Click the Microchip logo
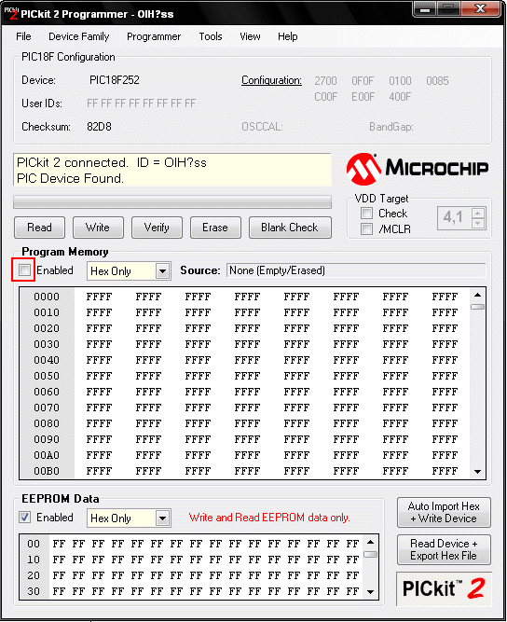Screen dimensions: 507x622 coord(417,169)
